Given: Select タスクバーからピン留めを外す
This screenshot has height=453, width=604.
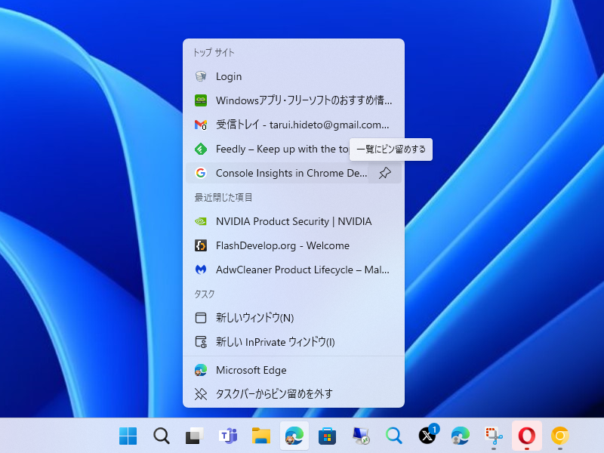Looking at the screenshot, I should (x=294, y=394).
